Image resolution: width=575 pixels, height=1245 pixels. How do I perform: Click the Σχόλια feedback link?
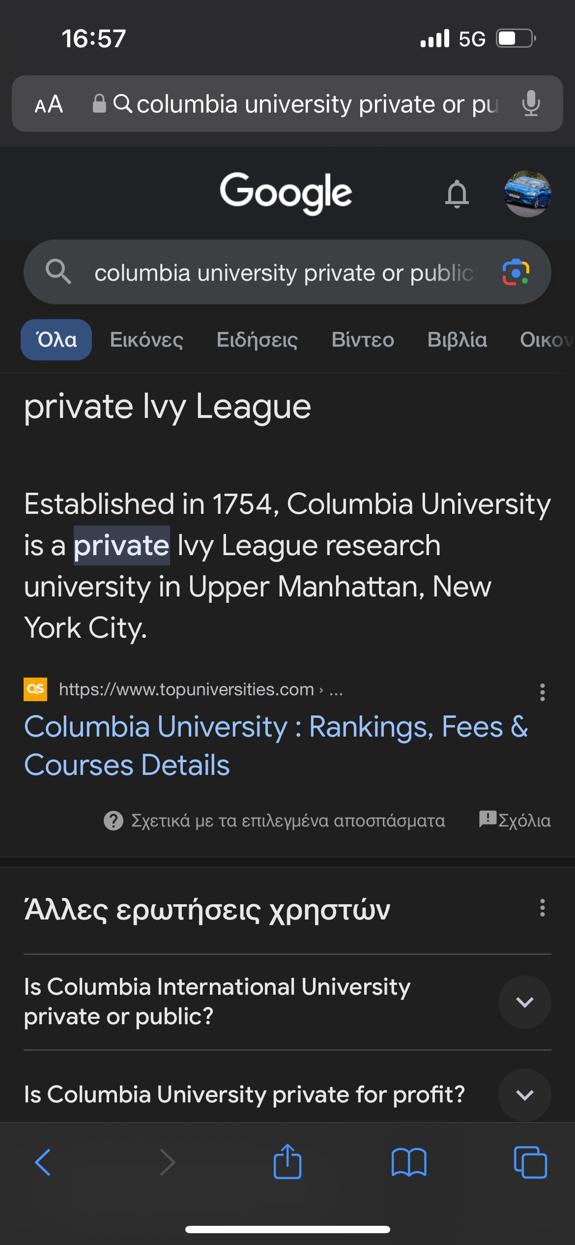coord(515,820)
